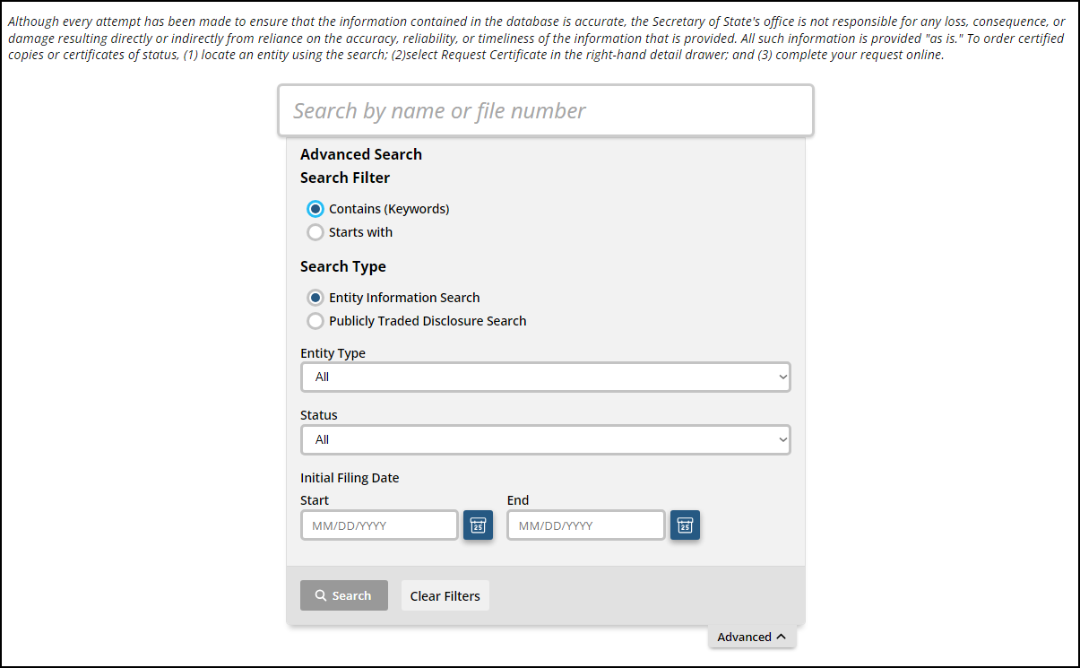Open the Entity Type dropdown
Image resolution: width=1080 pixels, height=668 pixels.
pyautogui.click(x=545, y=377)
